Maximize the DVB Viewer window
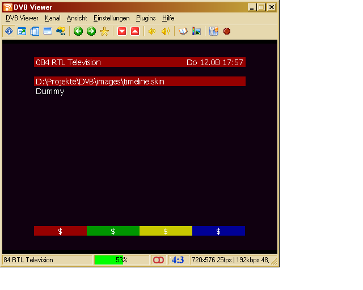 click(261, 7)
